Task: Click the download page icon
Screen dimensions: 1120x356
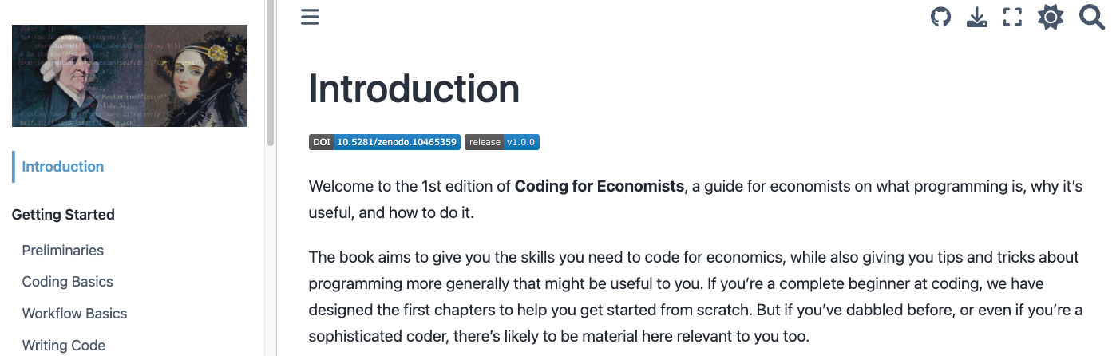Action: (977, 17)
